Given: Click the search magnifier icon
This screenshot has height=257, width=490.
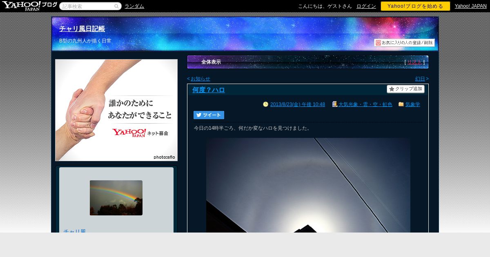Looking at the screenshot, I should (116, 6).
